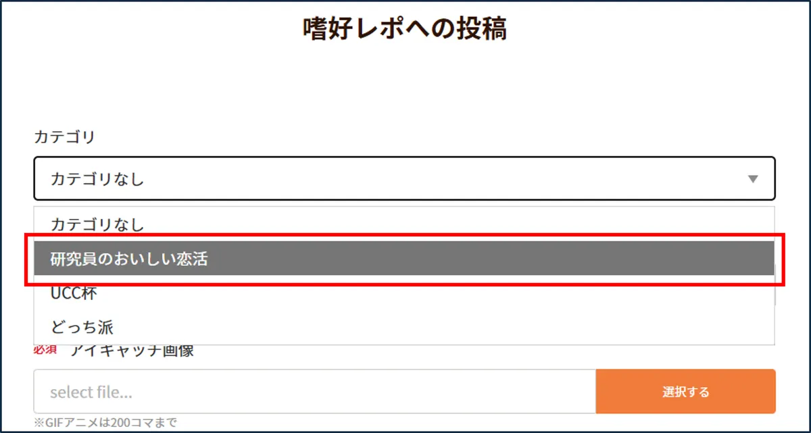Collapse the category list using its arrow
Viewport: 811px width, 433px height.
753,179
